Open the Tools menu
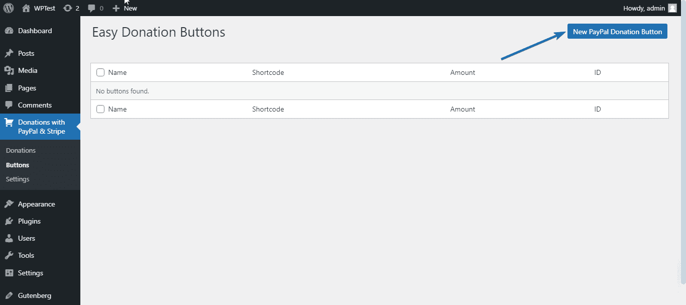This screenshot has height=305, width=686. [x=40, y=255]
